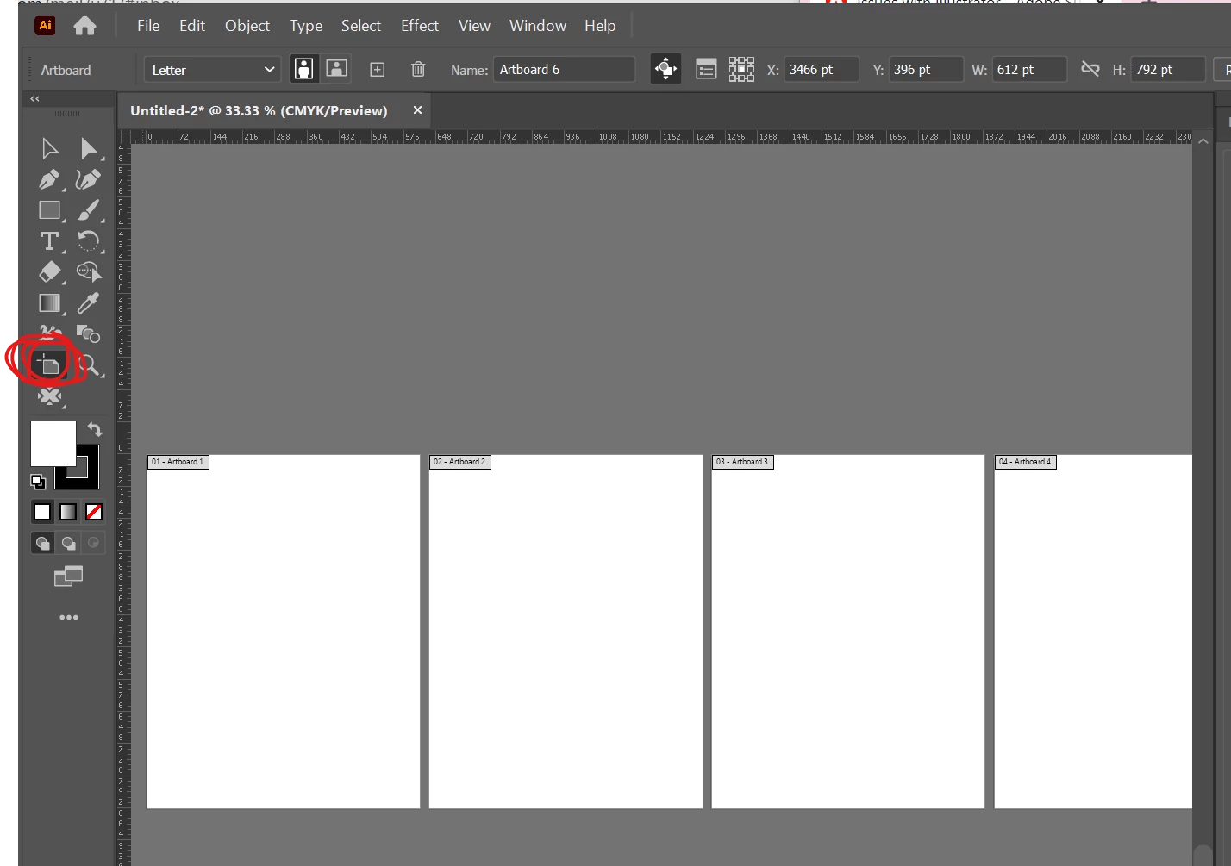Open the File menu
The height and width of the screenshot is (866, 1231).
click(148, 26)
